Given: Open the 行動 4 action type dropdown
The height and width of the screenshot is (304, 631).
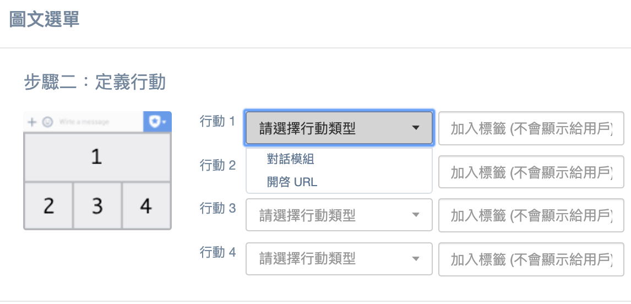Looking at the screenshot, I should [339, 259].
